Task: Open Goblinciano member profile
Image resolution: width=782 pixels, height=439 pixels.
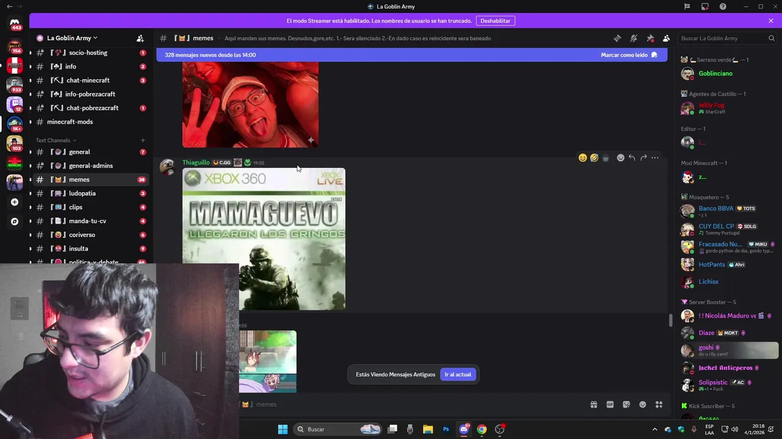Action: (727, 74)
